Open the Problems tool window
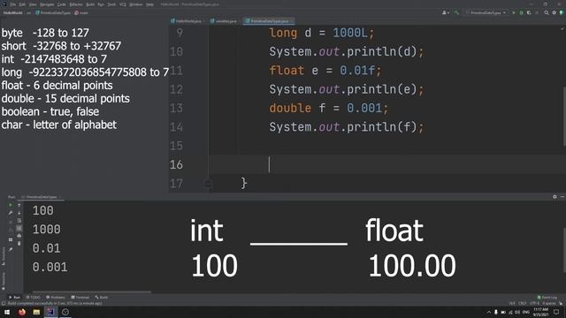 pos(56,298)
